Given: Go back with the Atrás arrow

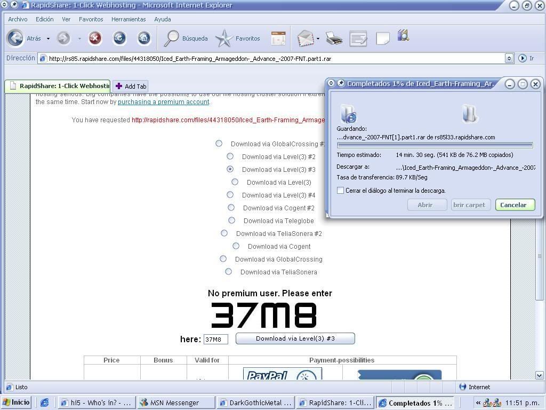Looking at the screenshot, I should click(x=15, y=38).
